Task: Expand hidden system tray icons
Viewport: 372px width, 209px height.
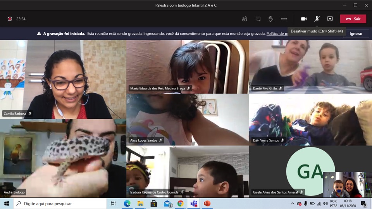Action: click(293, 204)
